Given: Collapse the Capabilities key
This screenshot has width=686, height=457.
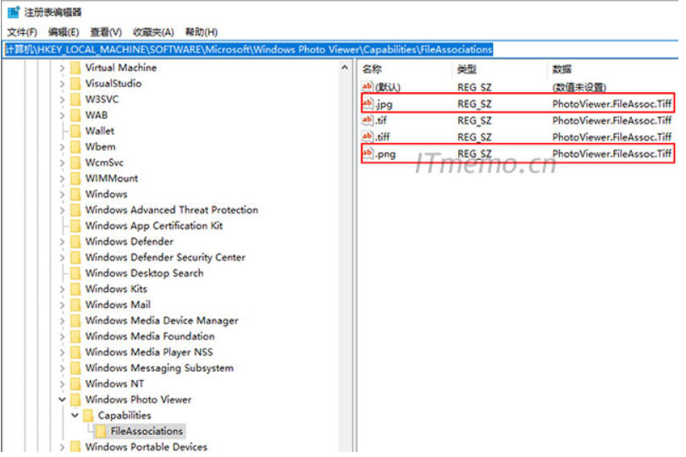Looking at the screenshot, I should pos(75,416).
